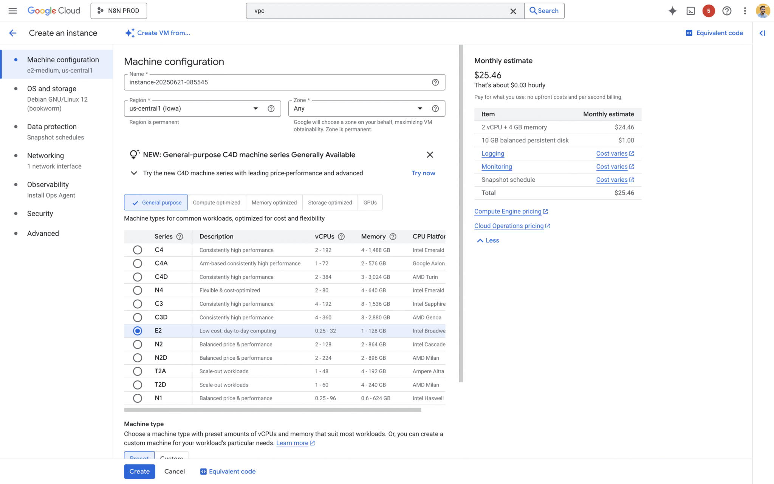Expand the C4D series announcement details
Image resolution: width=774 pixels, height=484 pixels.
coord(134,173)
